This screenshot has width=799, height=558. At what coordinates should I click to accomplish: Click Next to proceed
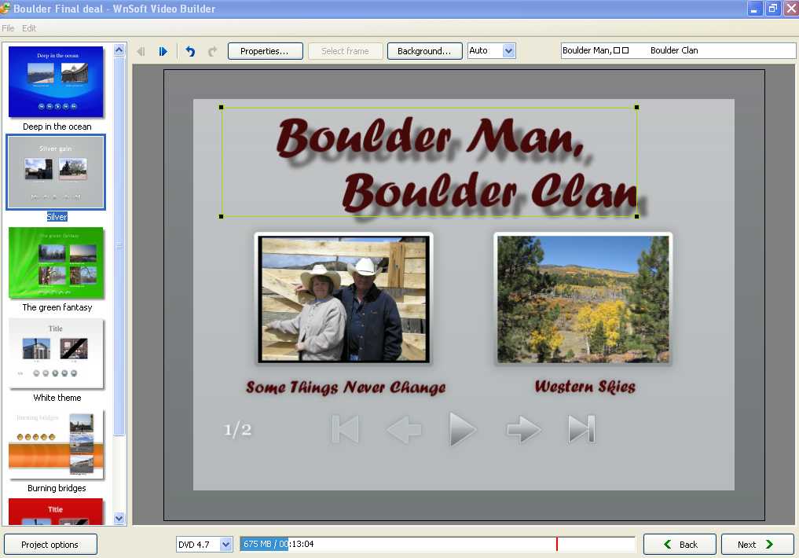(755, 544)
